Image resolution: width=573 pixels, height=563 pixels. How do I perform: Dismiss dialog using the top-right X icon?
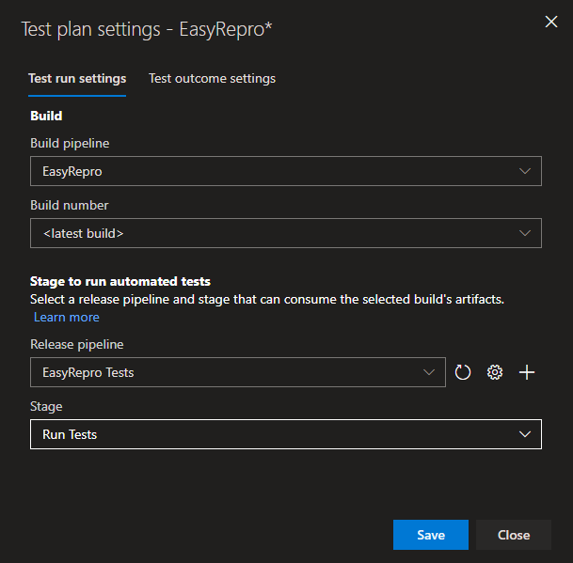pyautogui.click(x=551, y=23)
